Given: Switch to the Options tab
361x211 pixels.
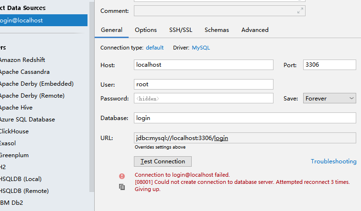Looking at the screenshot, I should coord(146,30).
